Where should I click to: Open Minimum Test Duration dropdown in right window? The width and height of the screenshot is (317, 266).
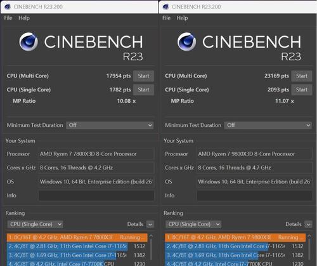268,125
